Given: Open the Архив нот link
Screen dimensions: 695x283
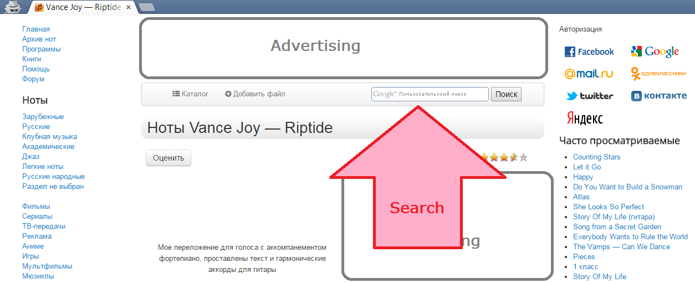Looking at the screenshot, I should (39, 39).
